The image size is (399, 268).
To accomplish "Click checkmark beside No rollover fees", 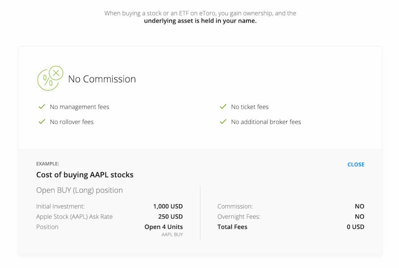I will (42, 121).
